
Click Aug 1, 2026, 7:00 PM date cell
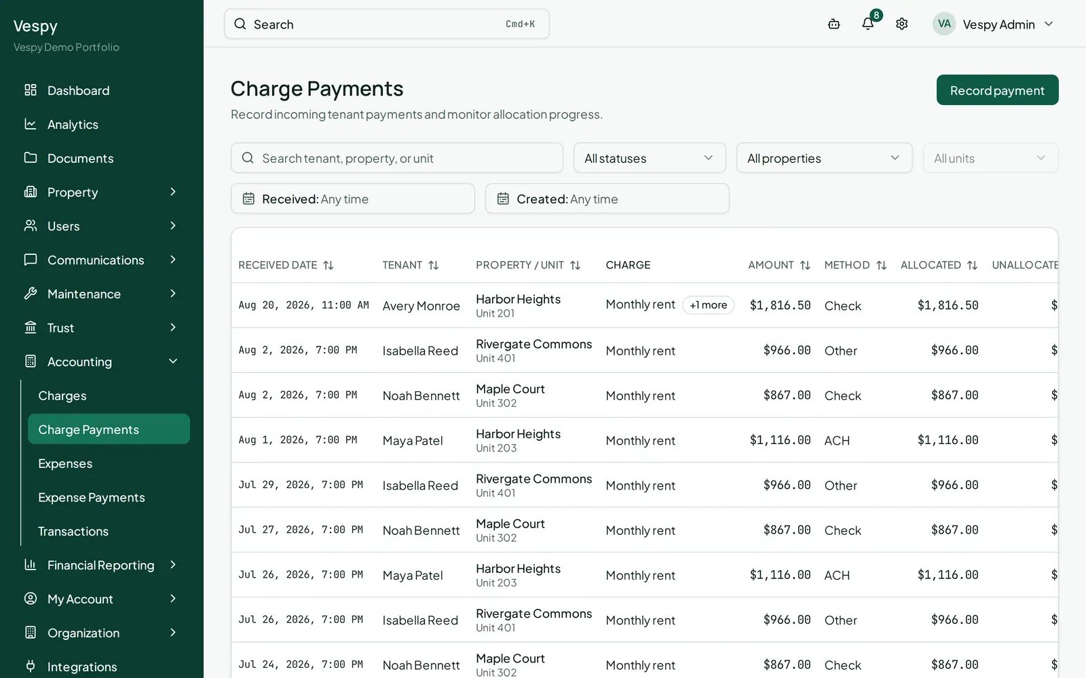[297, 440]
